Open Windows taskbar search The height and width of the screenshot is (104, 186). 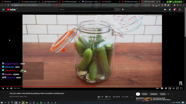click(x=5, y=103)
